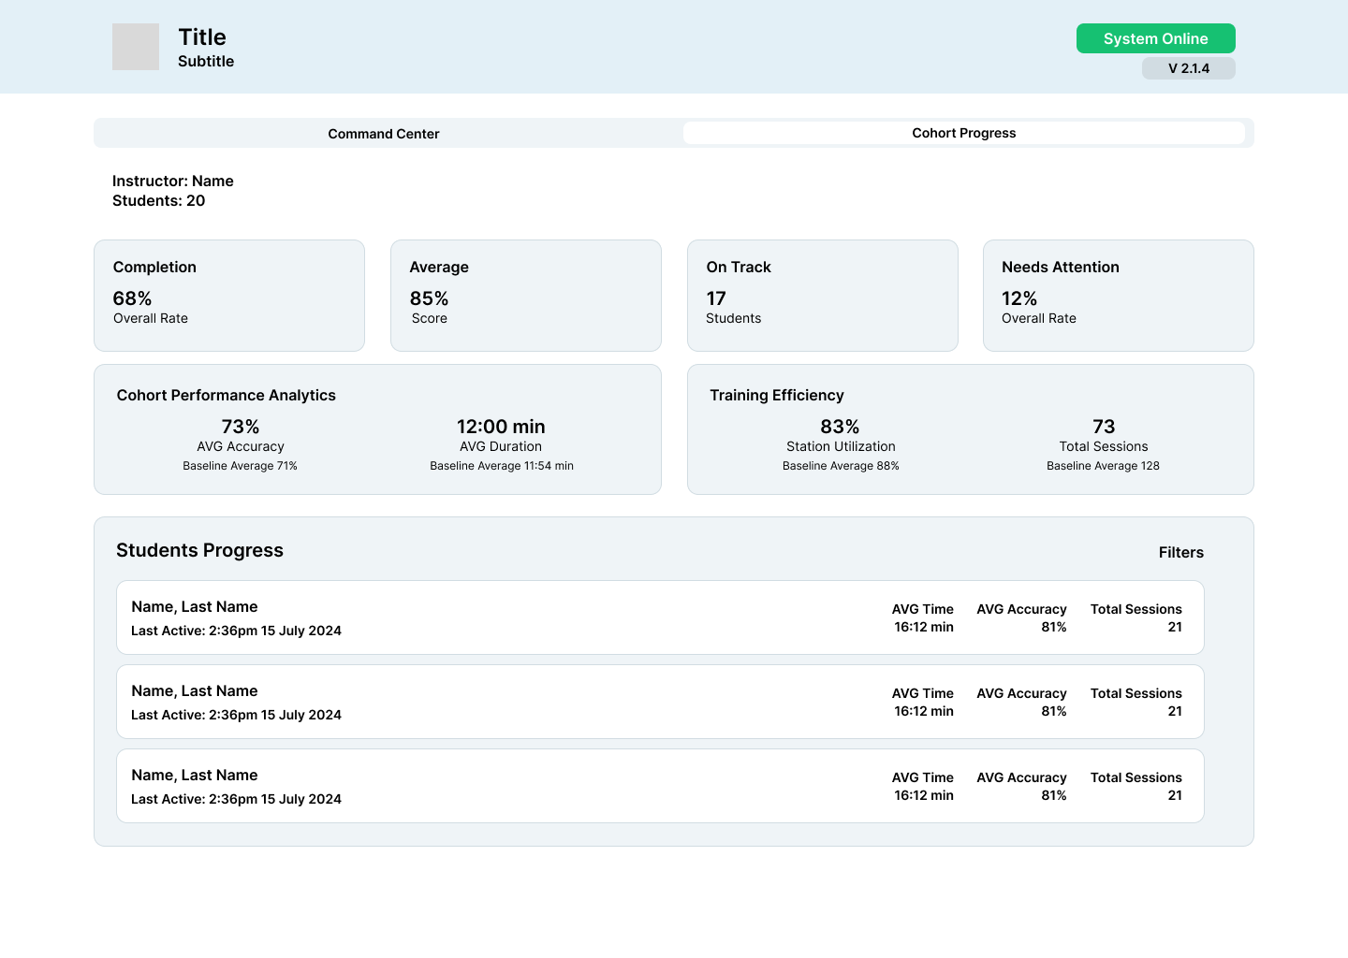This screenshot has width=1348, height=958.
Task: Open the first student row
Action: (660, 617)
